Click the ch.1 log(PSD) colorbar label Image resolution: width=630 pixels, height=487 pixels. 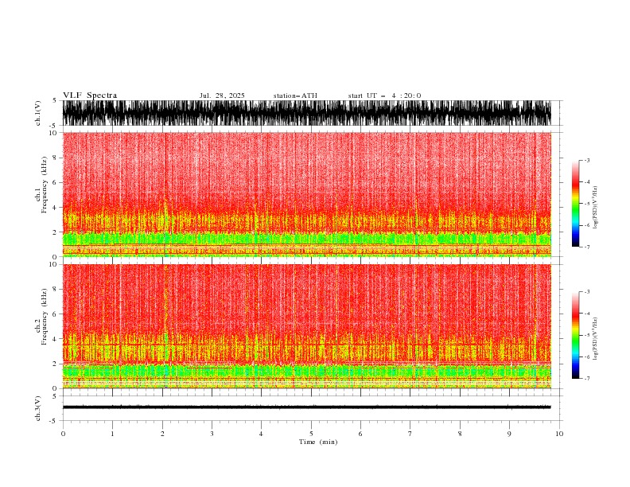click(x=595, y=208)
